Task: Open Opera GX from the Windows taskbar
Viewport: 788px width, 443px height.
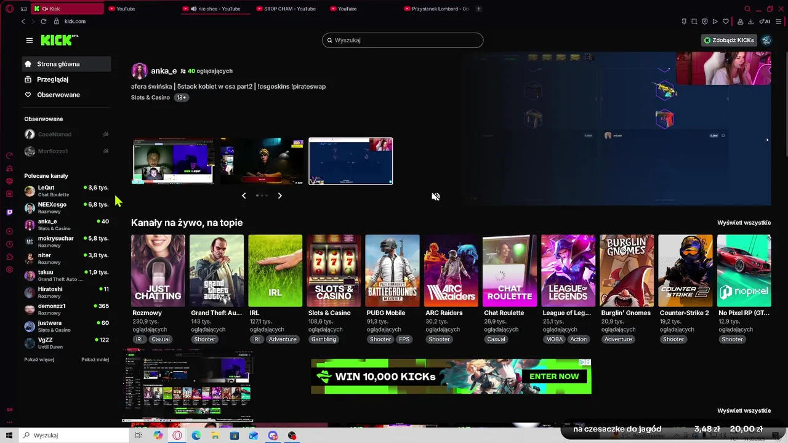Action: coord(177,436)
